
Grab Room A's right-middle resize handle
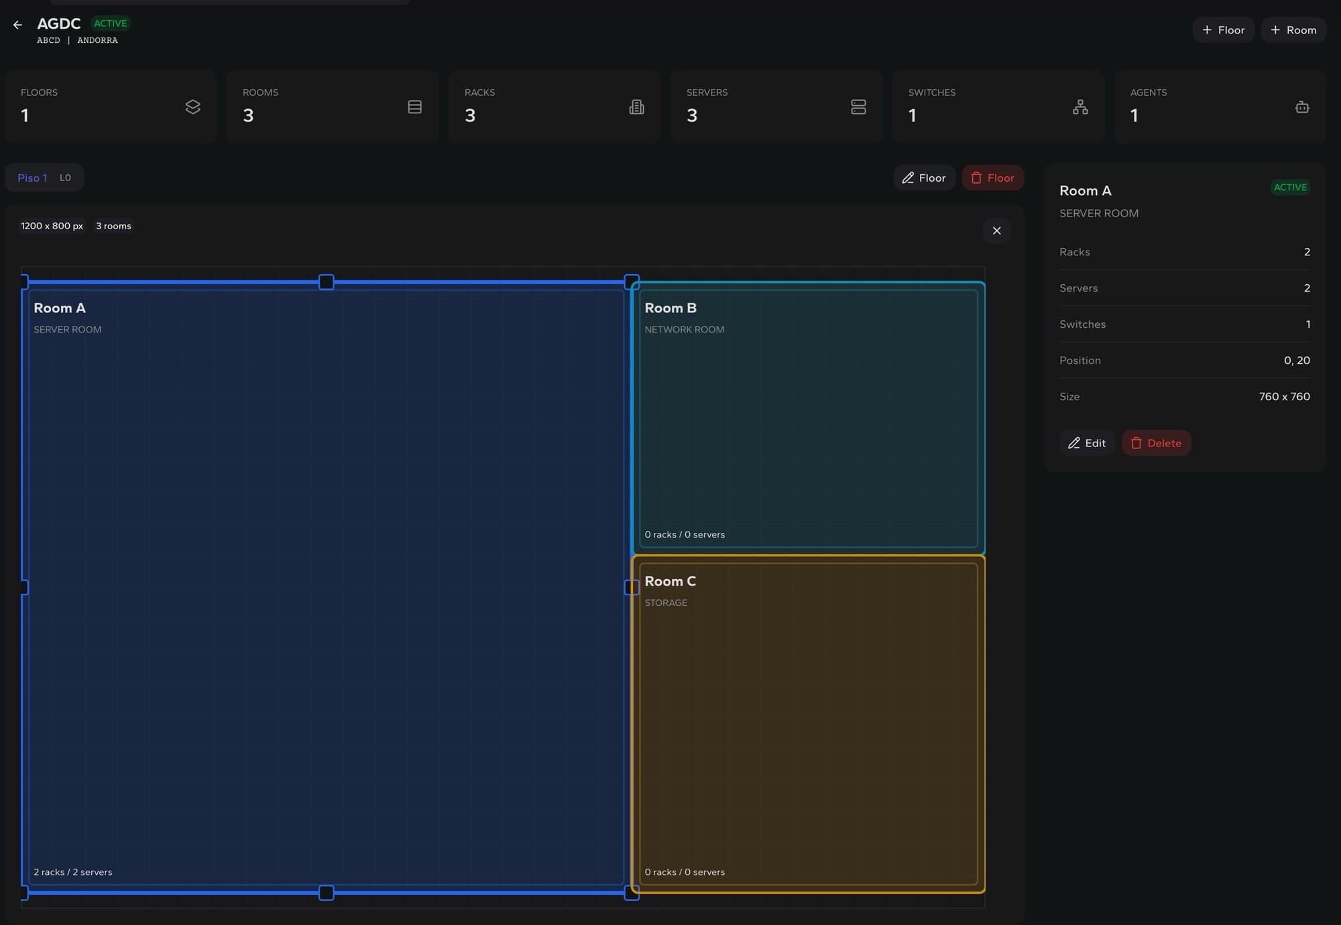(632, 587)
